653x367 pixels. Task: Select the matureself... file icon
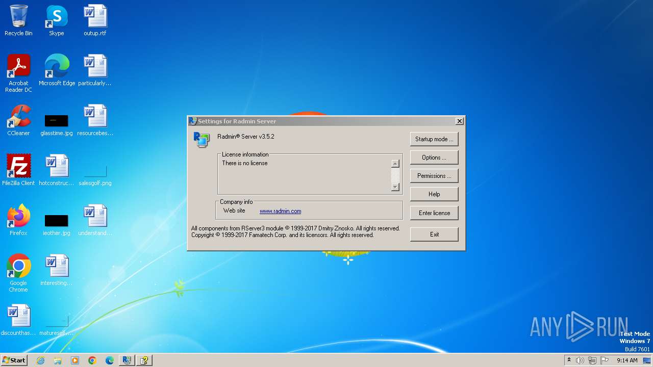coord(56,324)
